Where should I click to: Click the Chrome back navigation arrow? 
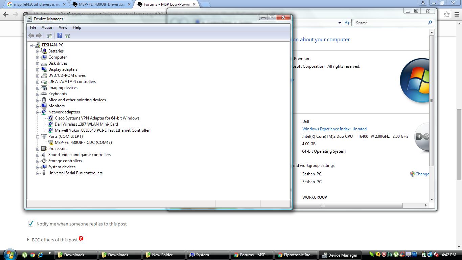pyautogui.click(x=6, y=14)
